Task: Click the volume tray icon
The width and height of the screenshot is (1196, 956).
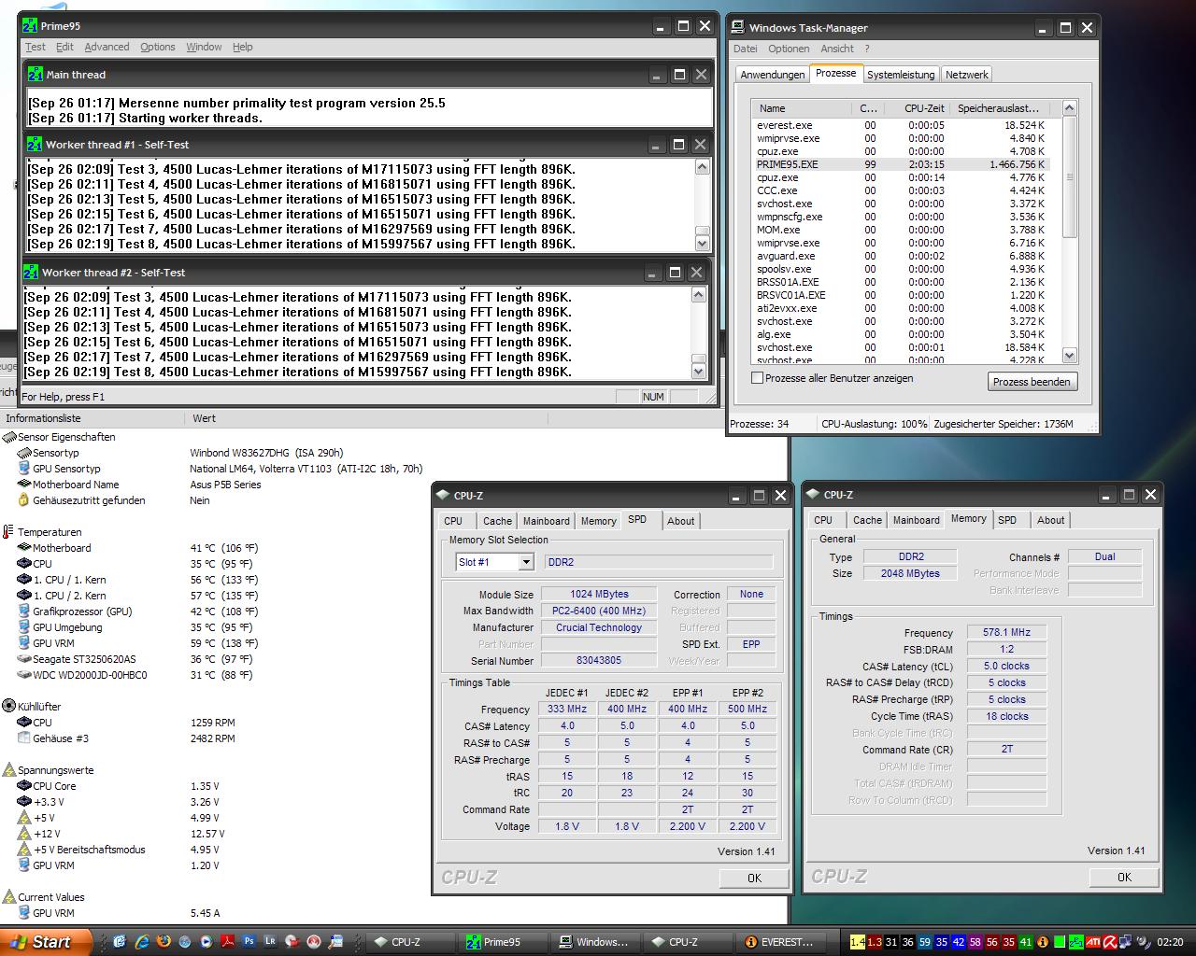Action: click(1142, 942)
